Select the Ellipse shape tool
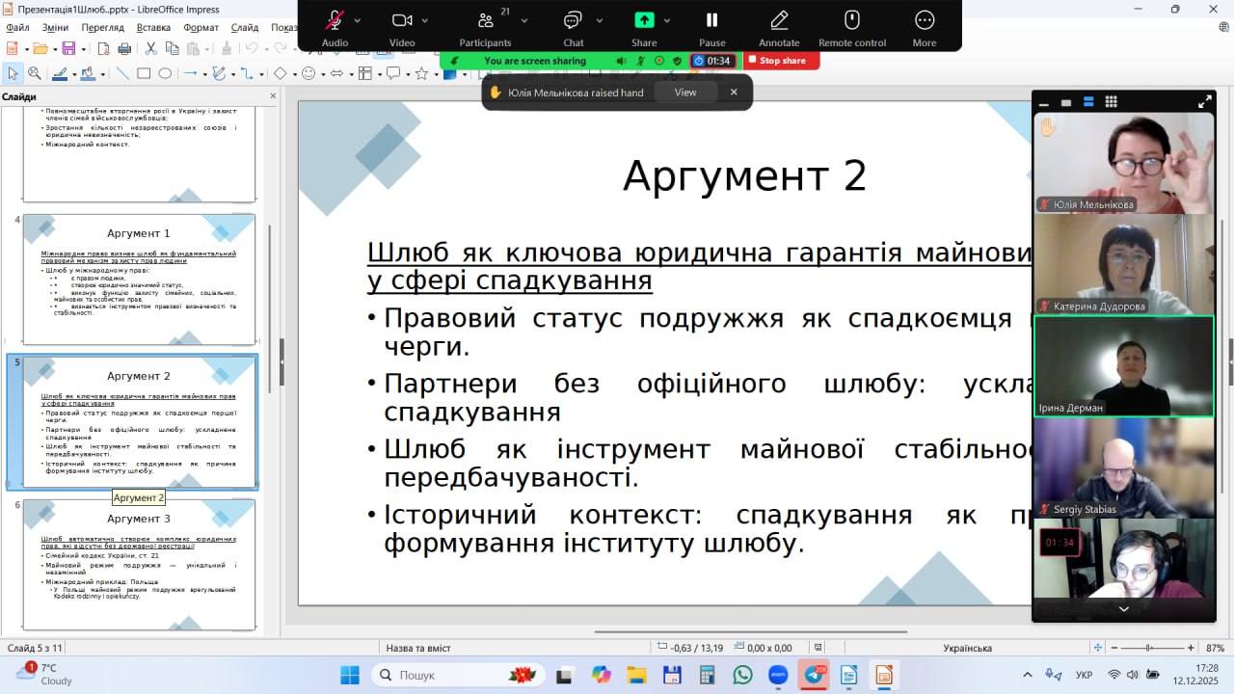Screen dimensions: 1234x694 click(165, 73)
